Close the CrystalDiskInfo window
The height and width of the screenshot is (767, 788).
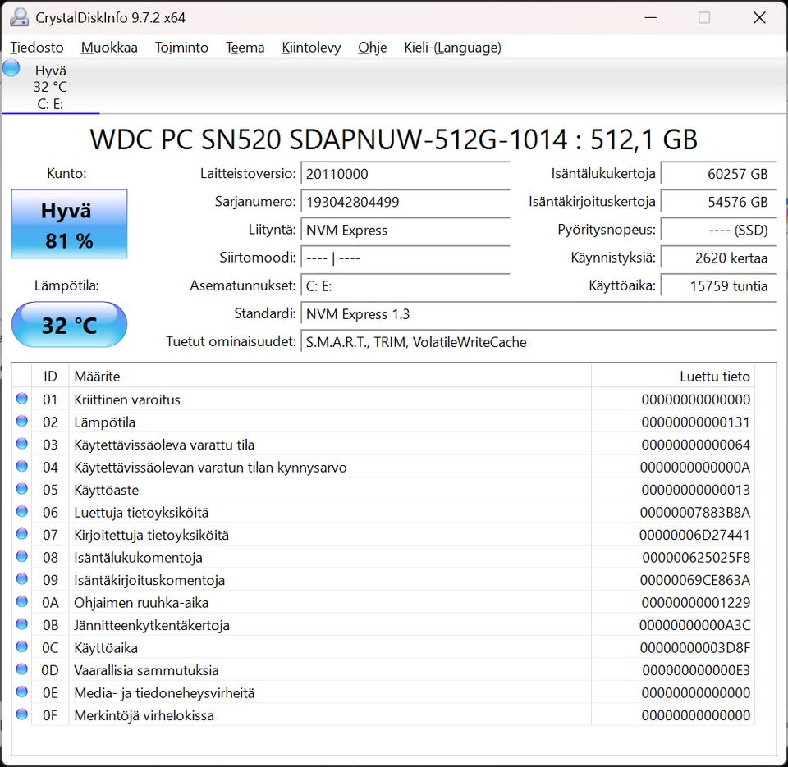(x=759, y=17)
